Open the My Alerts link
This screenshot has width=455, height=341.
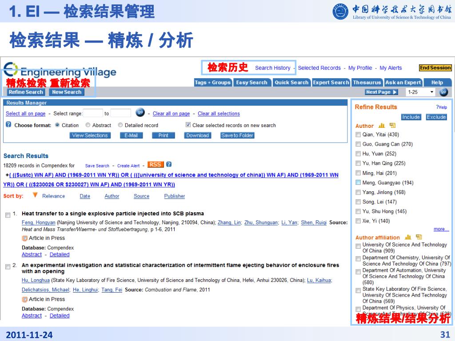point(391,68)
